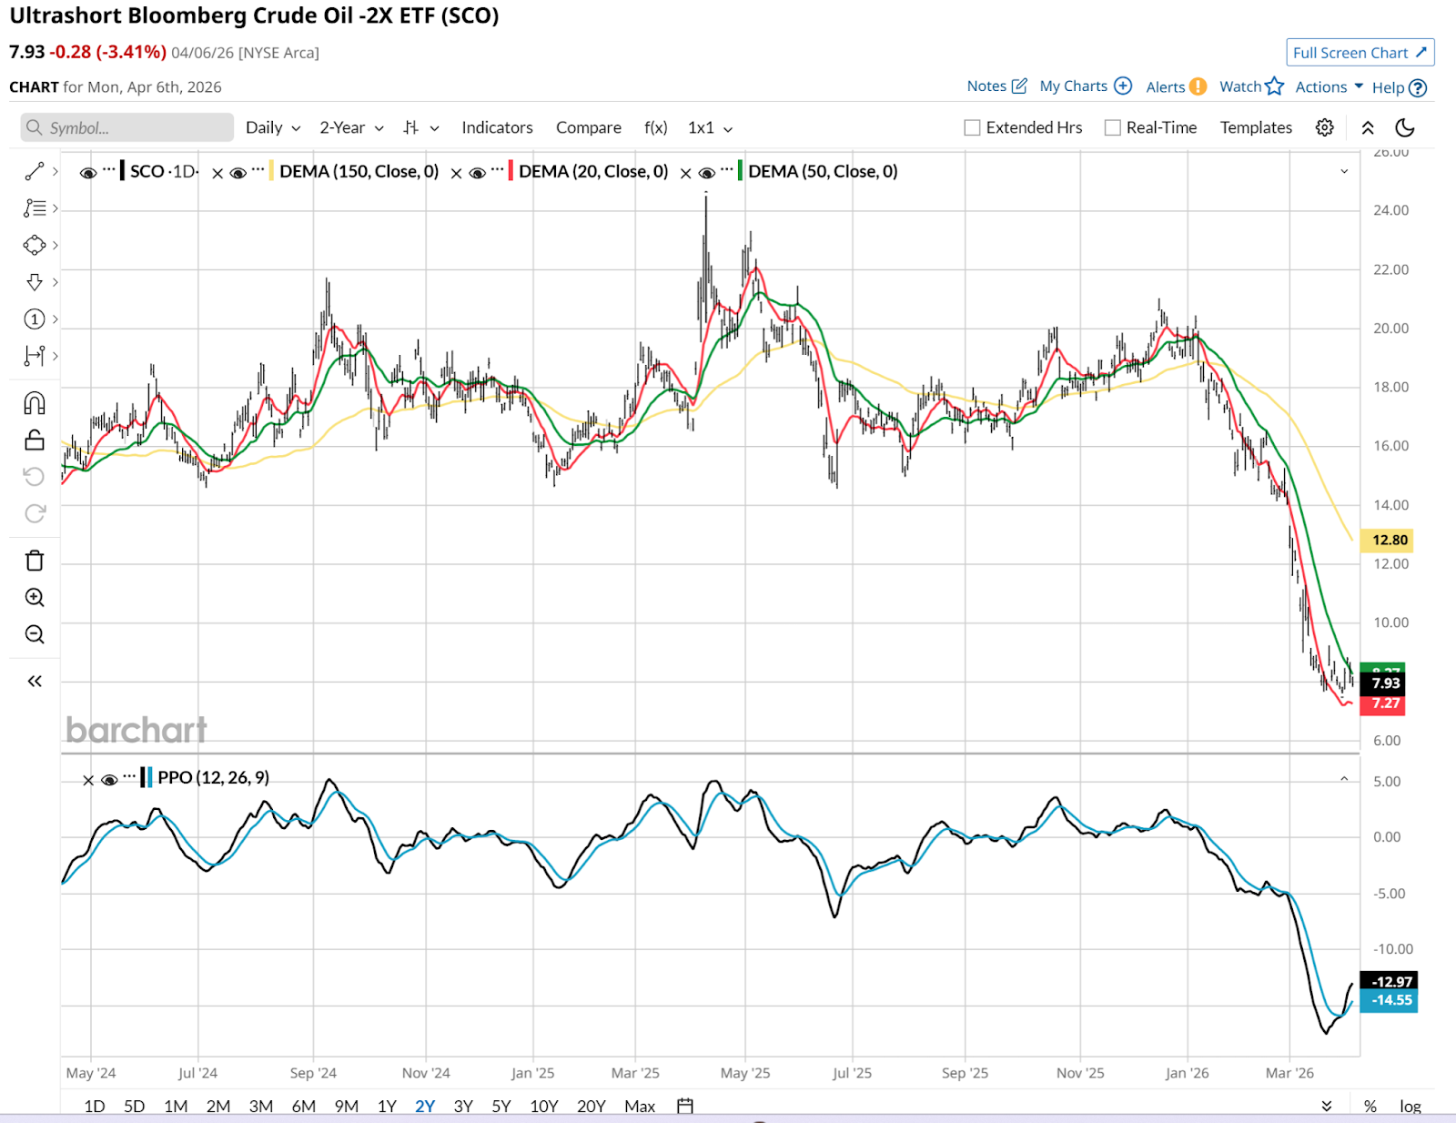Click the zoom out magnifier icon
1456x1123 pixels.
pyautogui.click(x=35, y=634)
